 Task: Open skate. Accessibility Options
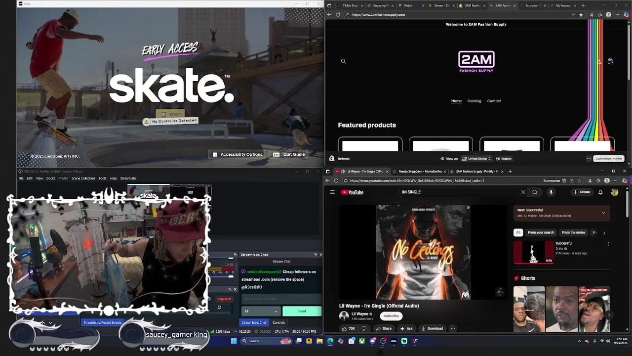(x=237, y=154)
